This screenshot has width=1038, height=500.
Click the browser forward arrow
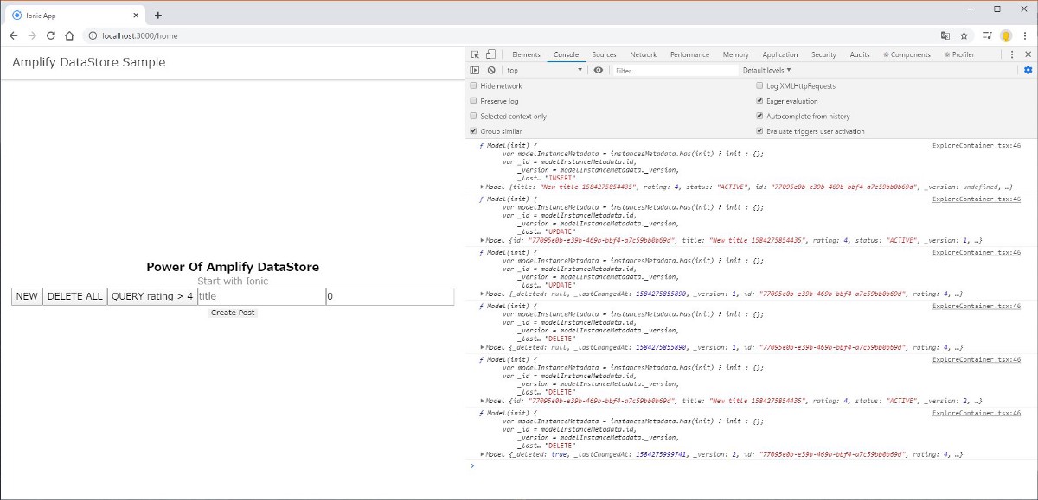tap(32, 35)
